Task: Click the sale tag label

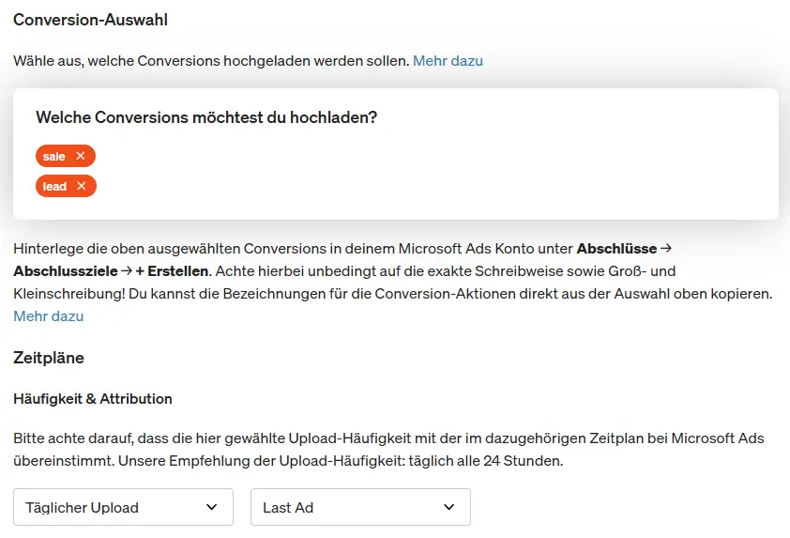Action: (53, 156)
